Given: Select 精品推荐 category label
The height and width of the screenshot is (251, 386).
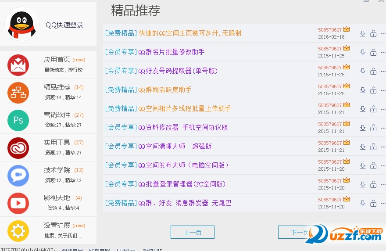Looking at the screenshot, I should pyautogui.click(x=57, y=87).
